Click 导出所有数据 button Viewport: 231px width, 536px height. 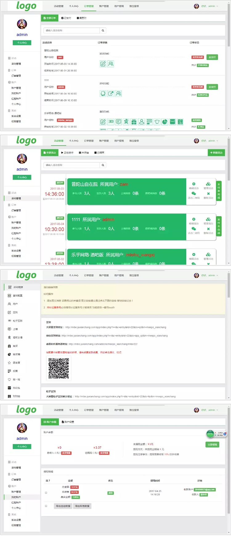coord(82,506)
